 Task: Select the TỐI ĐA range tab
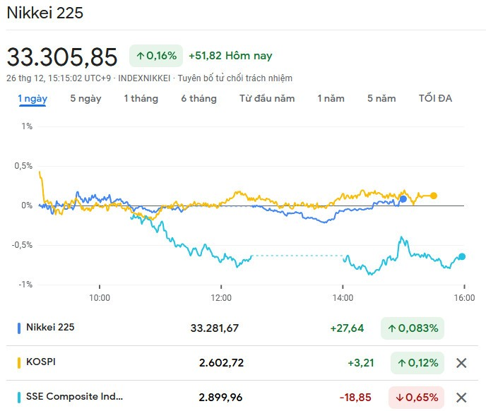[x=435, y=99]
